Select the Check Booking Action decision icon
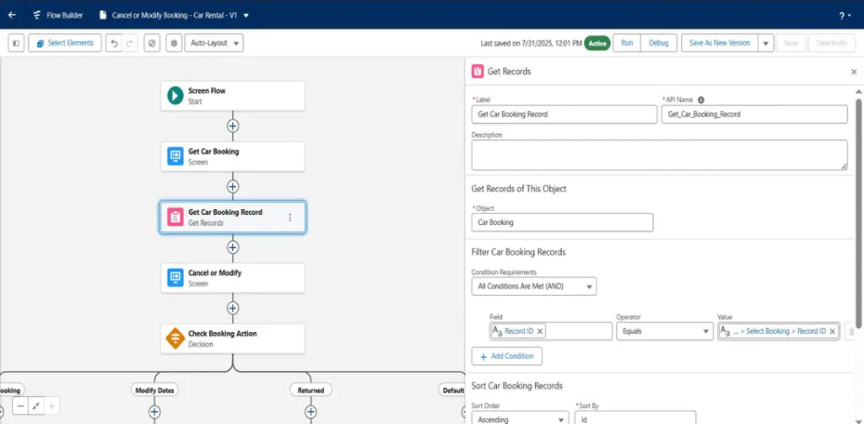 click(175, 338)
